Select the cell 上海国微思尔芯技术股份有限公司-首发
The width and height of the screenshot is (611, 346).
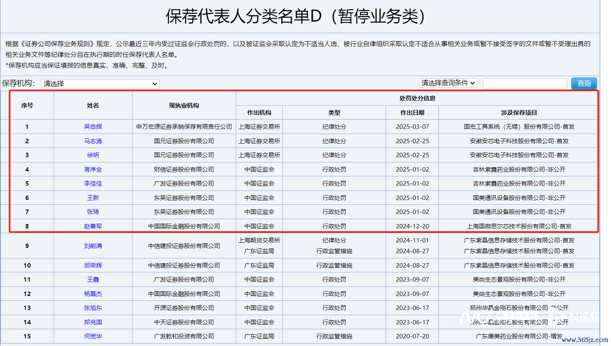click(519, 226)
